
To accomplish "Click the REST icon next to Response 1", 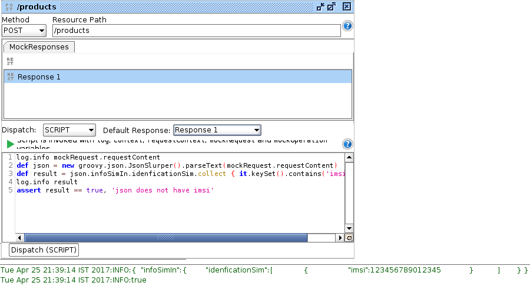I will click(x=10, y=77).
